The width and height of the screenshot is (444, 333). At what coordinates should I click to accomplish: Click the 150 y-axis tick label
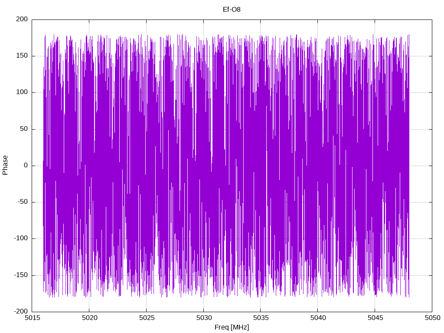point(22,56)
